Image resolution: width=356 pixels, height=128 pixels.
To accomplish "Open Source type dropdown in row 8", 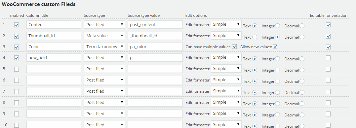I will (x=104, y=102).
